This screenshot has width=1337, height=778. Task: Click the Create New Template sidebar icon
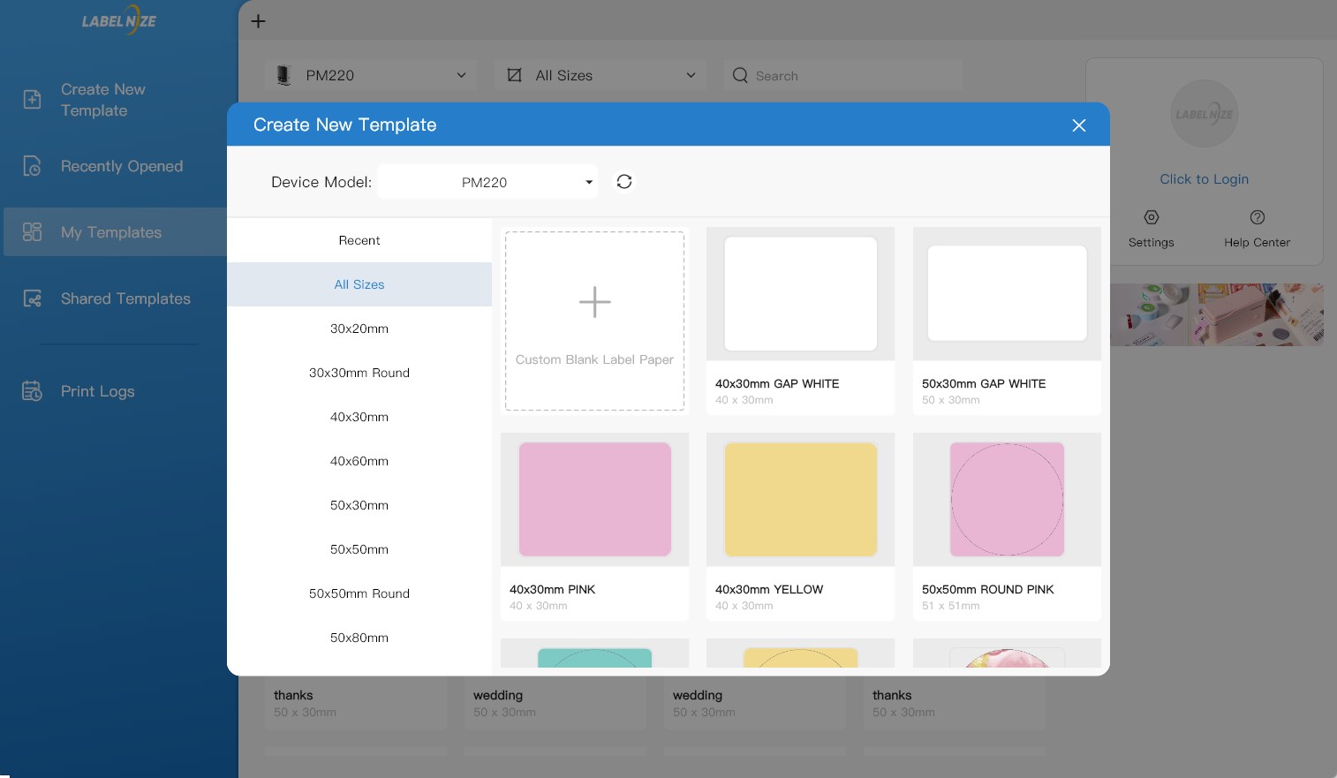[x=32, y=100]
